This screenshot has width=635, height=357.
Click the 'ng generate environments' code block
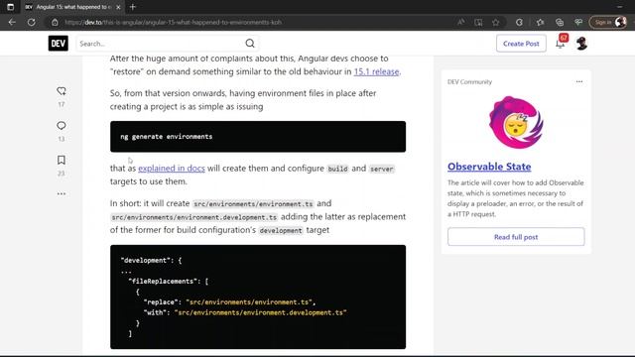258,137
